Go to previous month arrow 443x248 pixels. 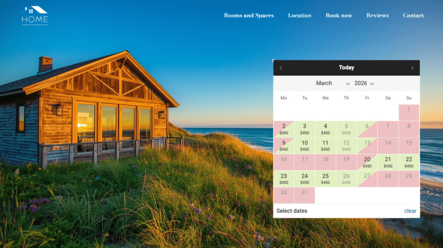pos(281,68)
